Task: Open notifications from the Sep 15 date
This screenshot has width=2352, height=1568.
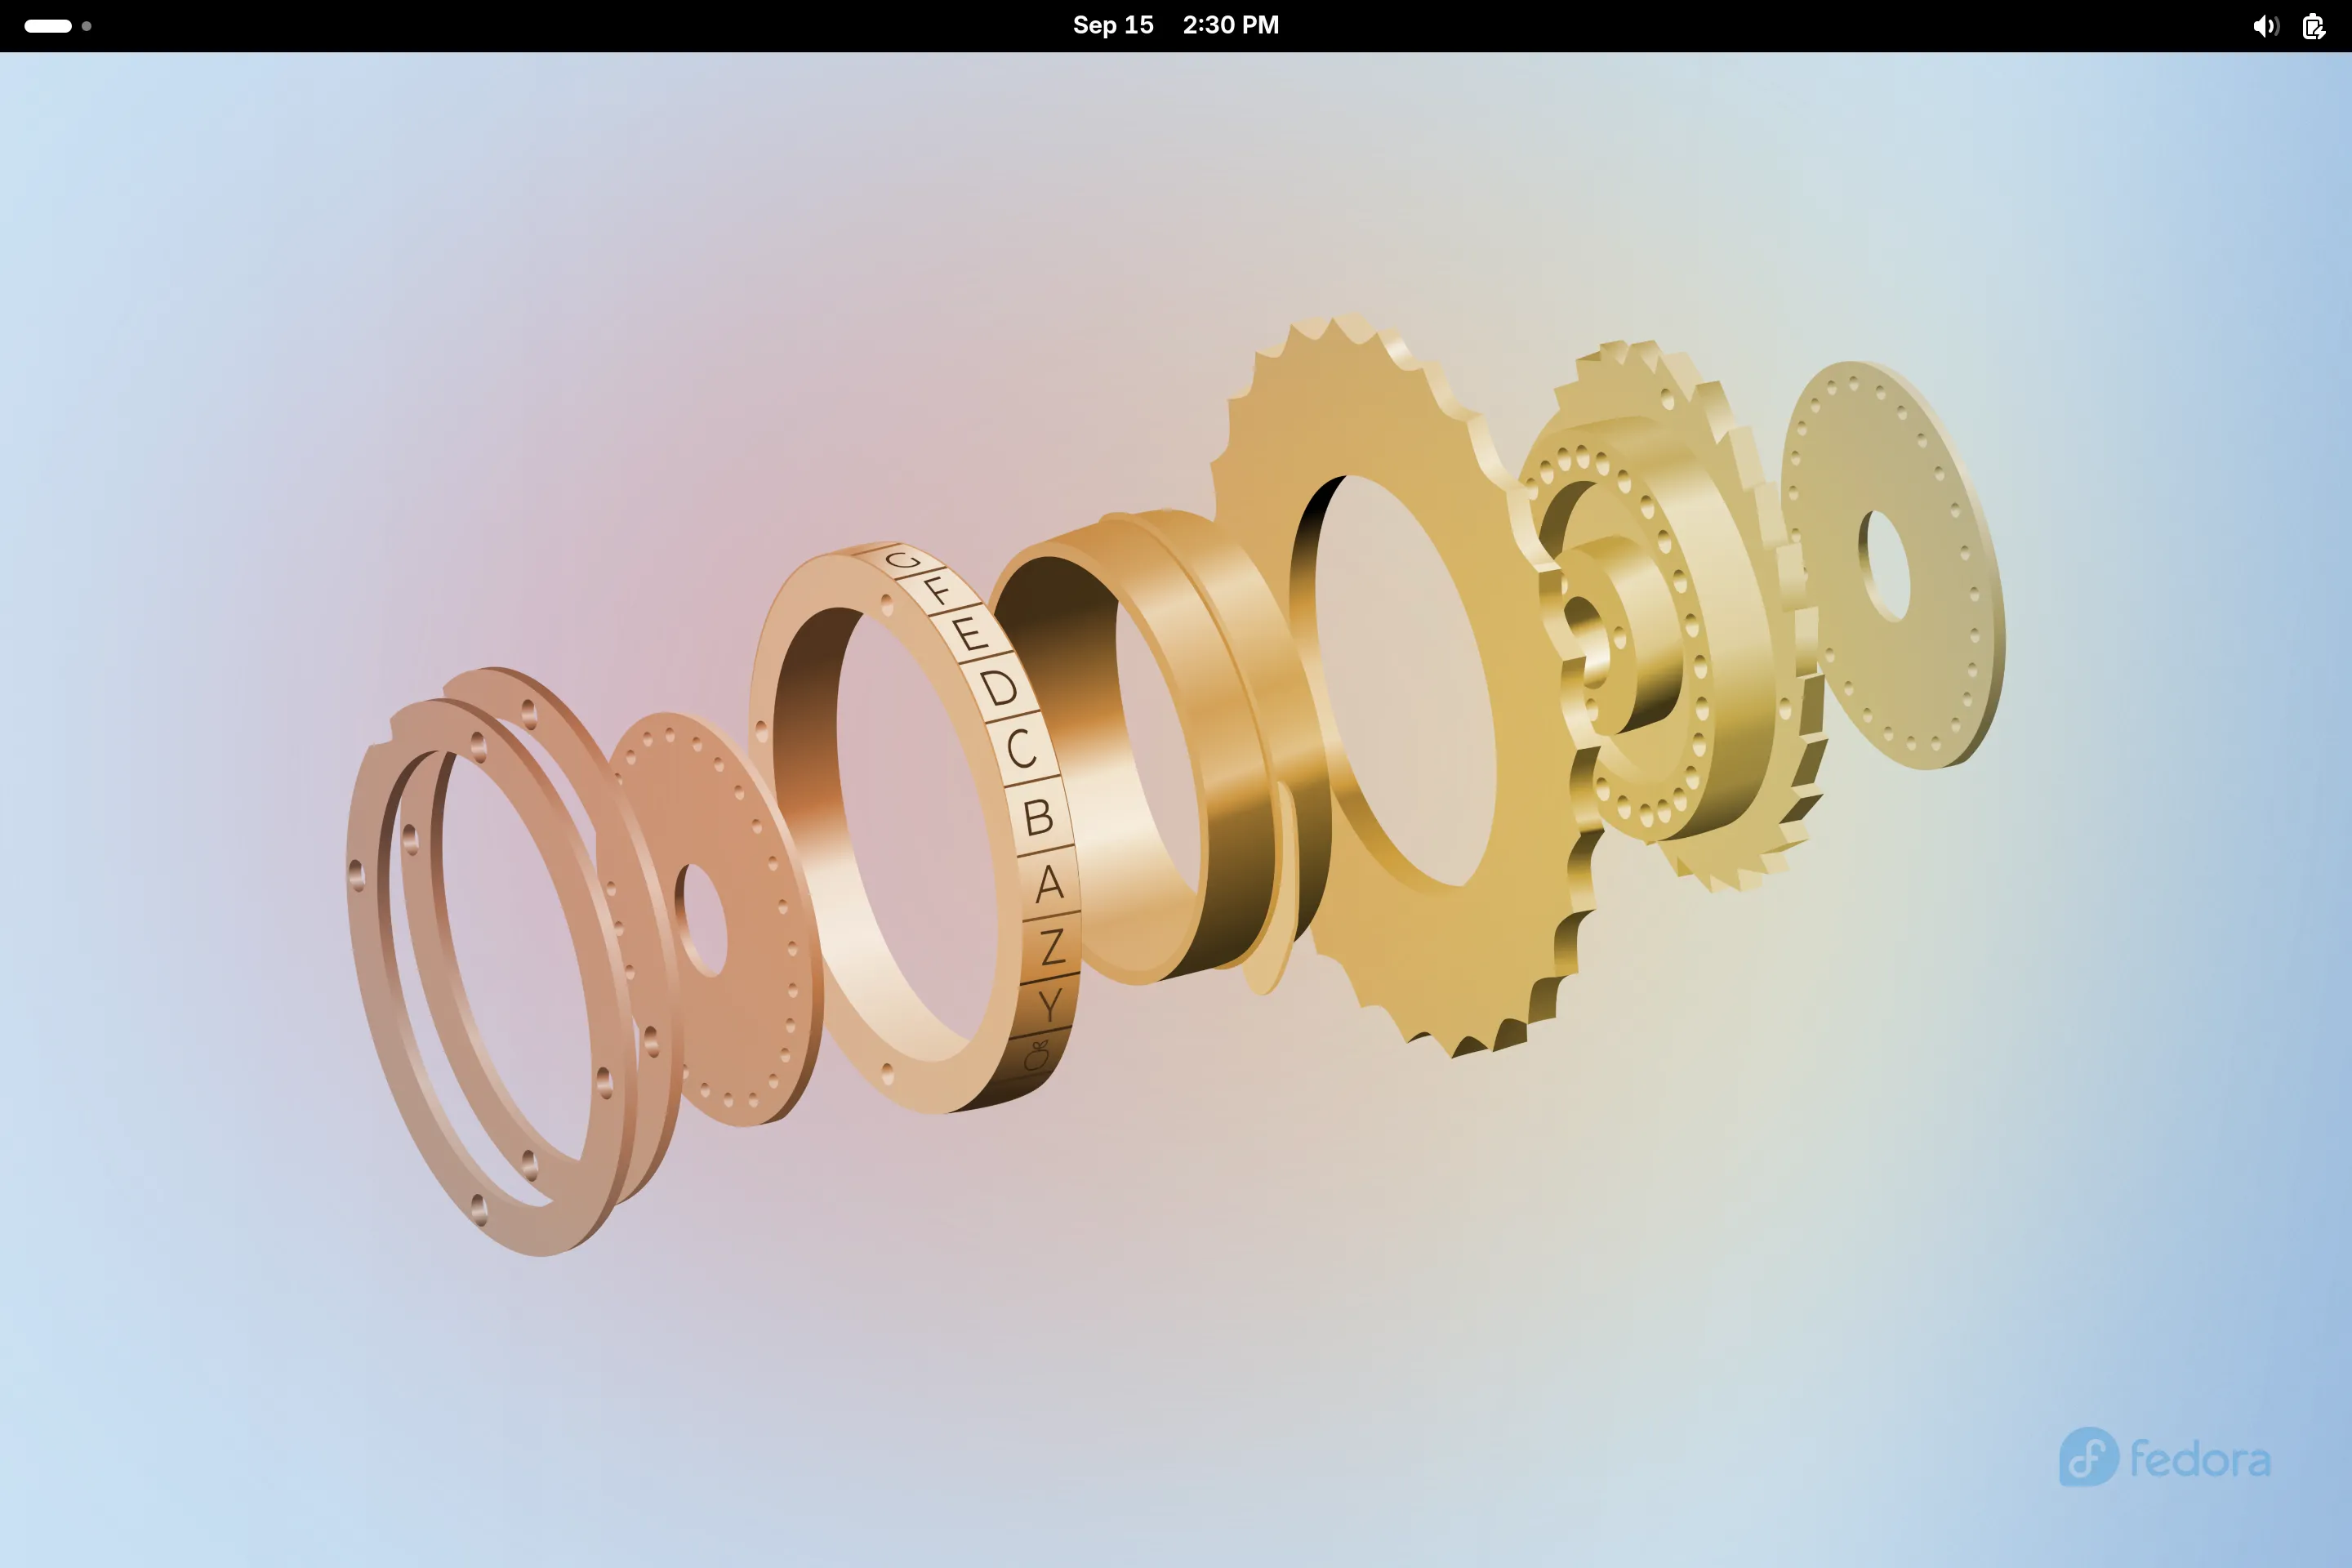Action: coord(1113,25)
